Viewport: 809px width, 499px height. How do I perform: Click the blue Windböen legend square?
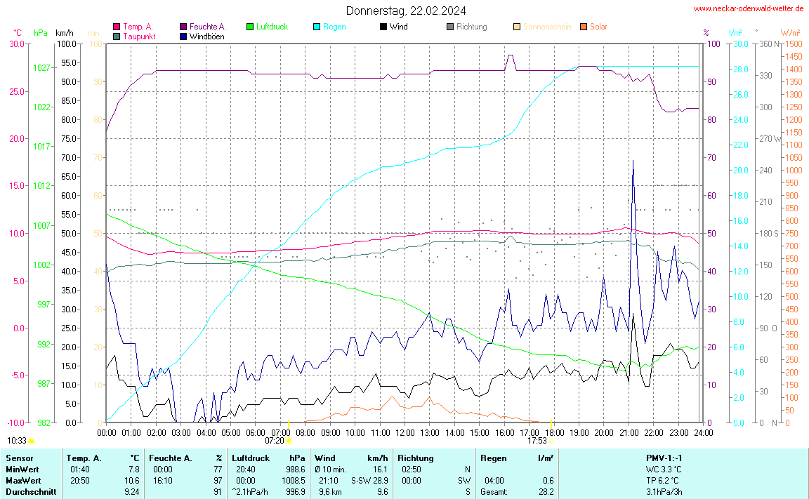(183, 36)
